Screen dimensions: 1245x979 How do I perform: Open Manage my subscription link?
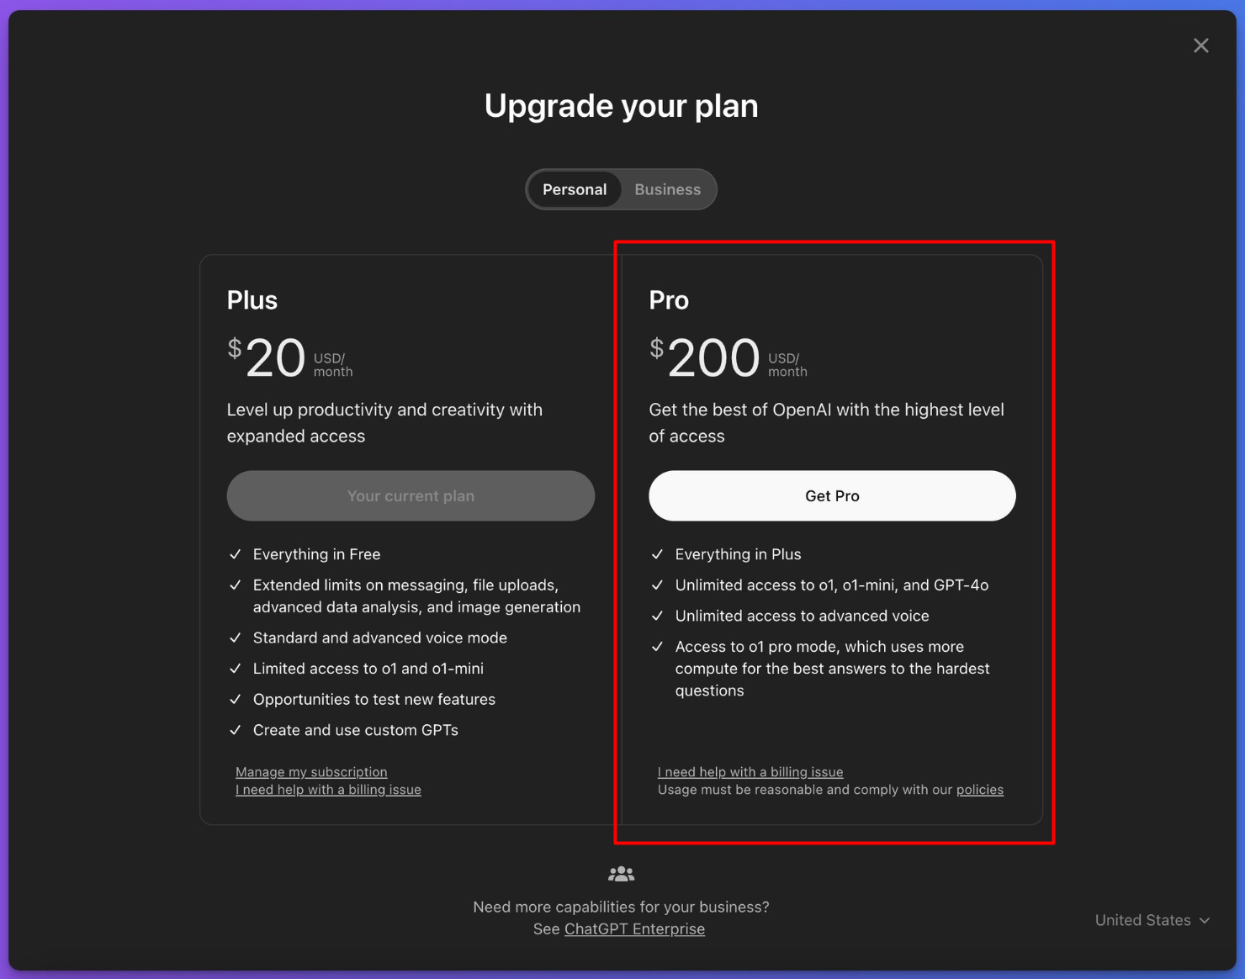pos(311,772)
